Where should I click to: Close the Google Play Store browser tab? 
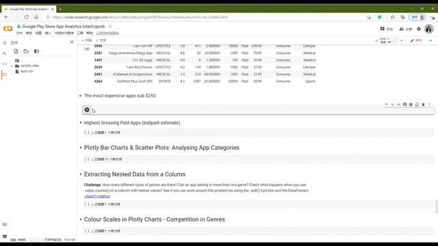(x=53, y=9)
